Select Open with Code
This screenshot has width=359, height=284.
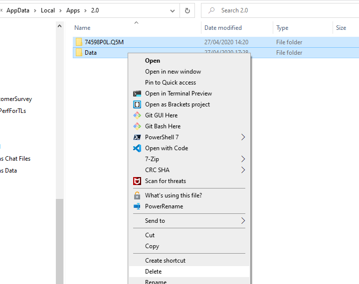pos(189,148)
